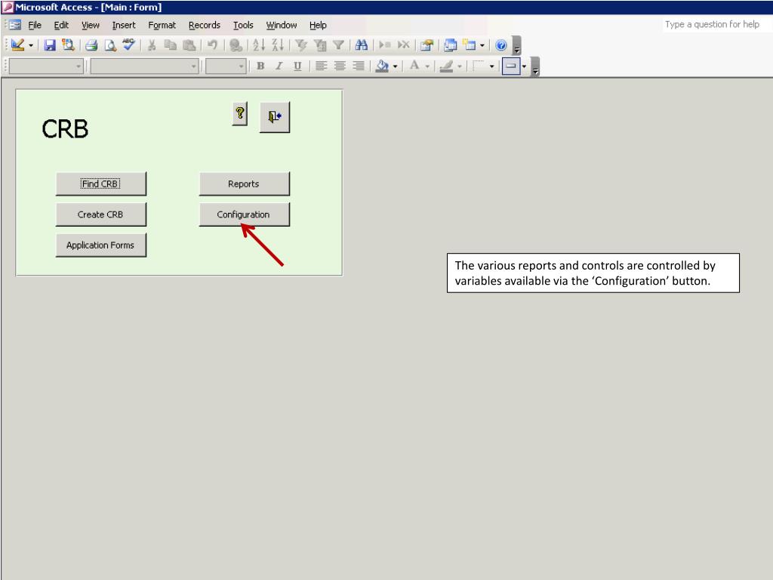Viewport: 773px width, 580px height.
Task: Click the Filter By Form icon
Action: click(x=320, y=45)
